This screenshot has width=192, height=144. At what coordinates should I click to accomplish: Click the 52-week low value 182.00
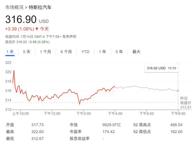click(176, 132)
